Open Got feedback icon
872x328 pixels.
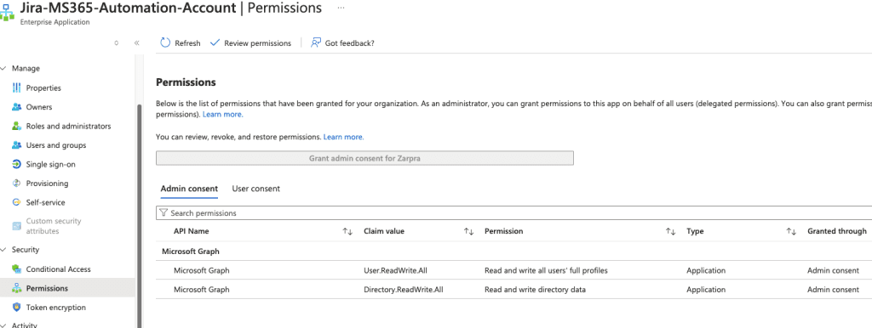pyautogui.click(x=316, y=42)
